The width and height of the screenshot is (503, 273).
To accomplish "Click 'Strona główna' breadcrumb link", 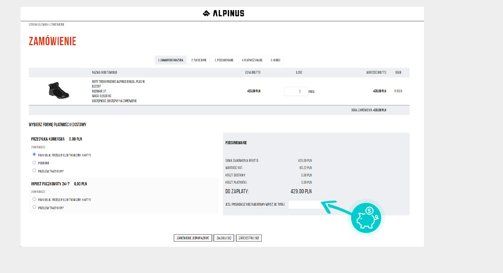I will [38, 24].
